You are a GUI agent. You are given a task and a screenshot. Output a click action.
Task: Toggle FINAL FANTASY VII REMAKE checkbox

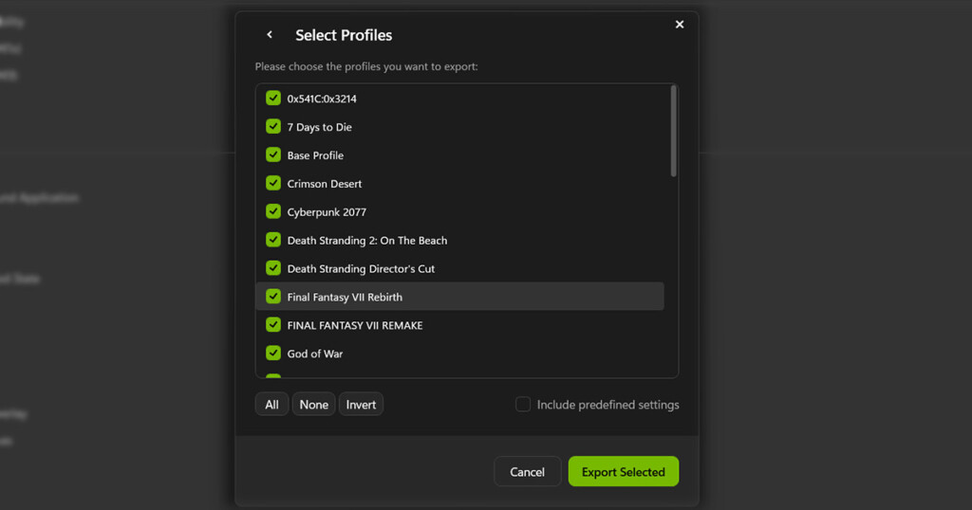tap(273, 325)
